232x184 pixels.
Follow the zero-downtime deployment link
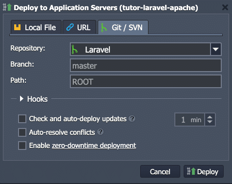pyautogui.click(x=94, y=146)
